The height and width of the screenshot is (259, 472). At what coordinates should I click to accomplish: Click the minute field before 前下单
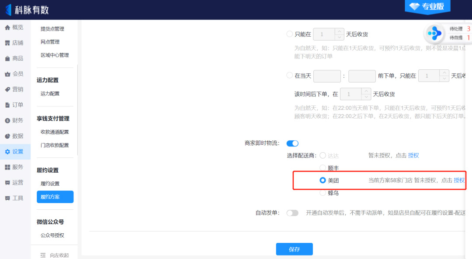(x=362, y=76)
